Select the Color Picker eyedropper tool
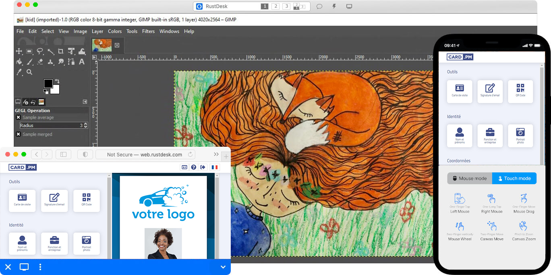 [19, 72]
